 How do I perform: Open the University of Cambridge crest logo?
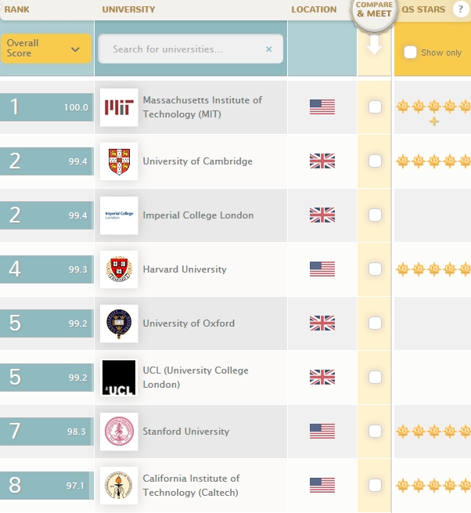[x=119, y=161]
